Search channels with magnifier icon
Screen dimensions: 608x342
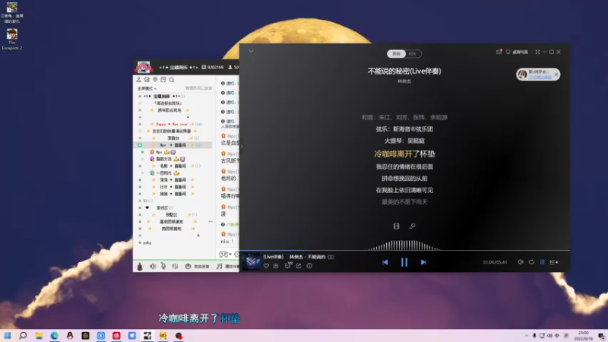172,80
